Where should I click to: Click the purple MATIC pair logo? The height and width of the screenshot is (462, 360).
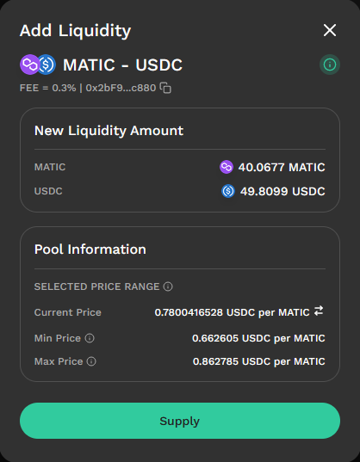pos(29,65)
